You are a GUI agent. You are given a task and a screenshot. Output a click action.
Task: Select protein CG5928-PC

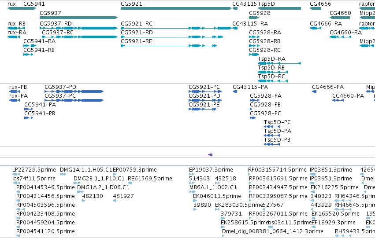click(x=253, y=118)
